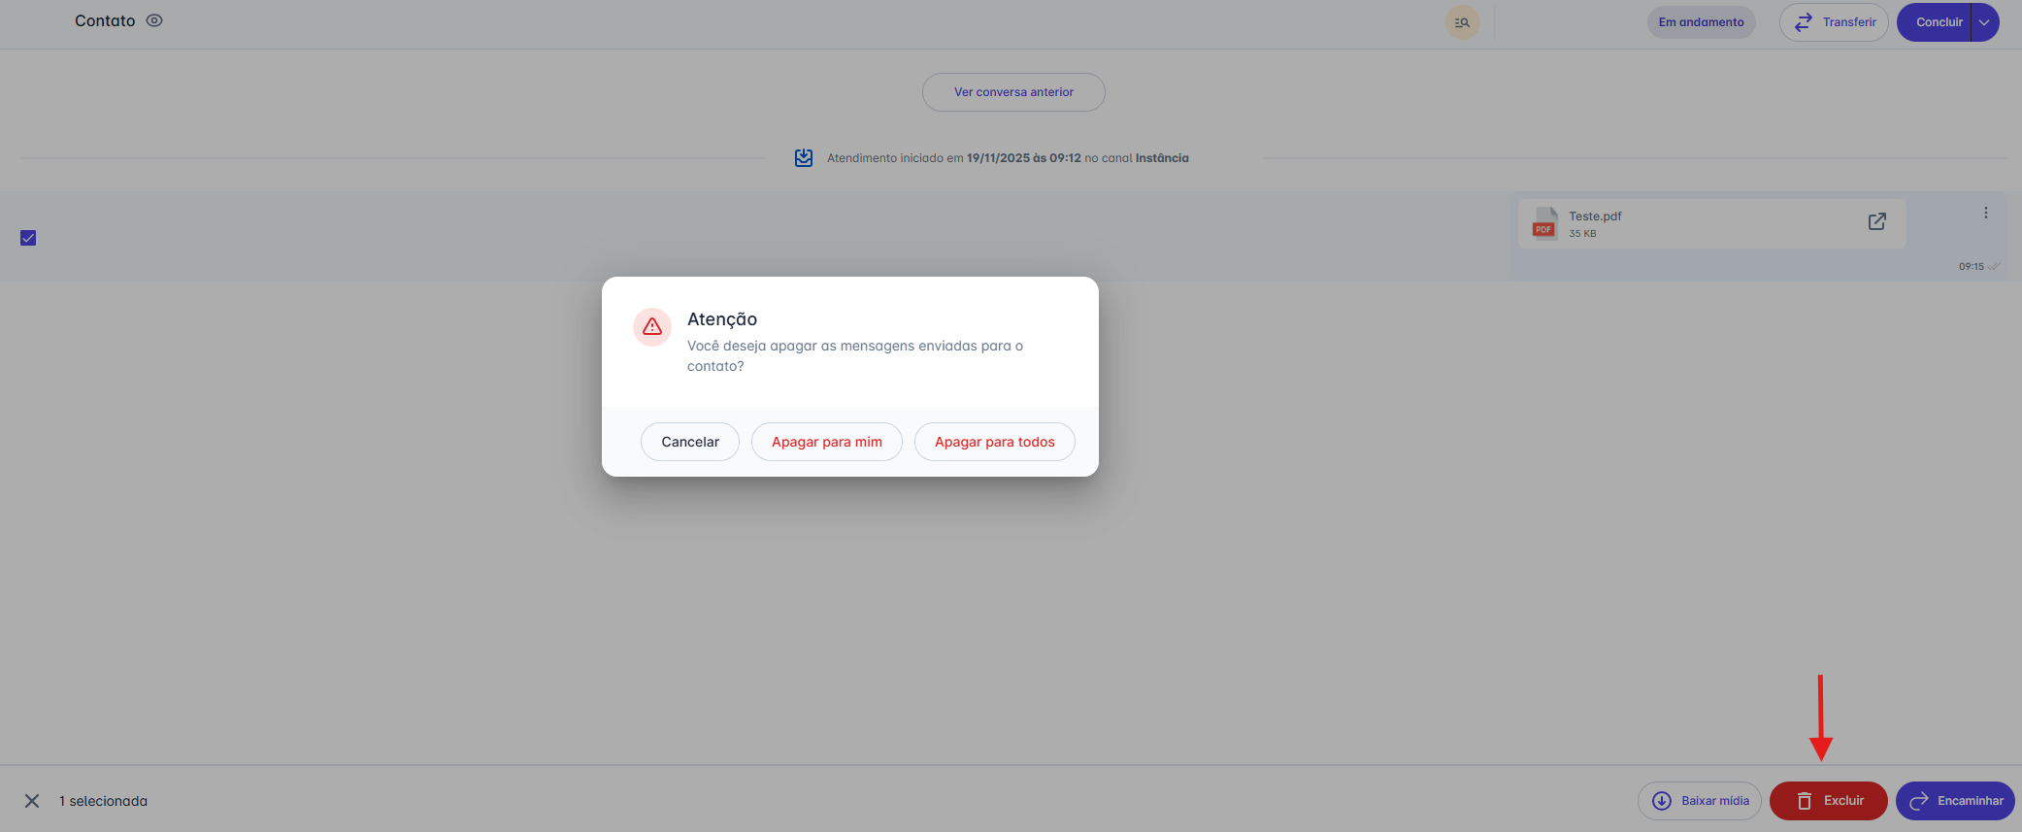The image size is (2022, 832).
Task: Click the Excluir trash button
Action: [1828, 801]
